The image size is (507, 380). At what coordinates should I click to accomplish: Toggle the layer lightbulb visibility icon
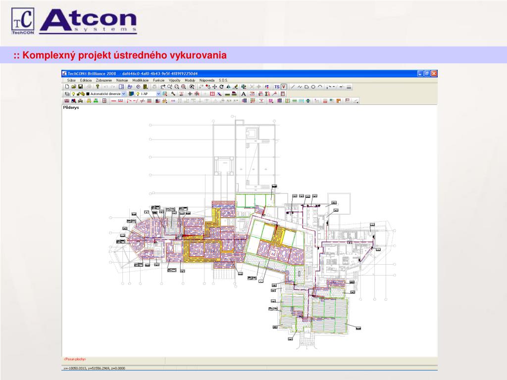(x=73, y=94)
